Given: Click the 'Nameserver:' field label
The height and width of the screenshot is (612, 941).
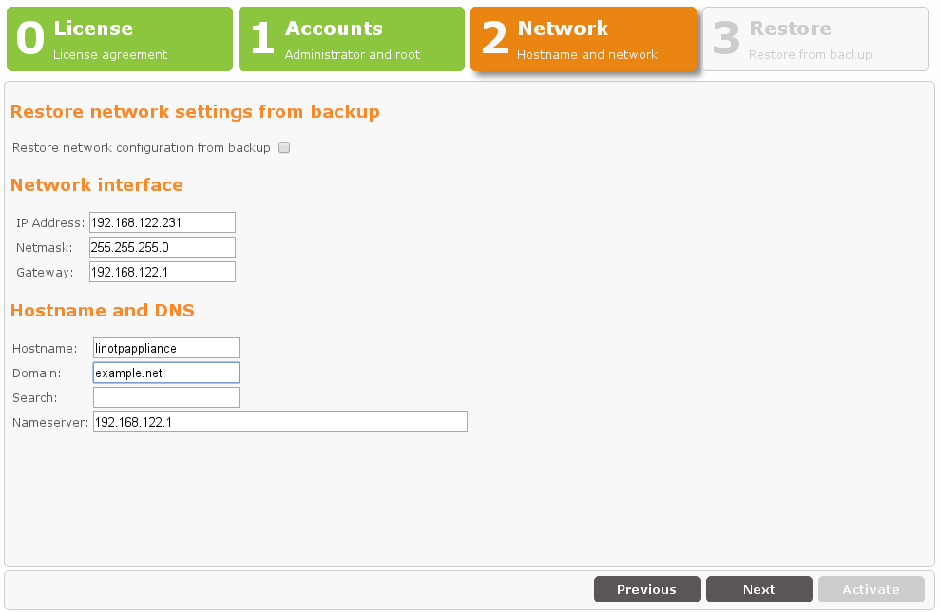Looking at the screenshot, I should (50, 422).
